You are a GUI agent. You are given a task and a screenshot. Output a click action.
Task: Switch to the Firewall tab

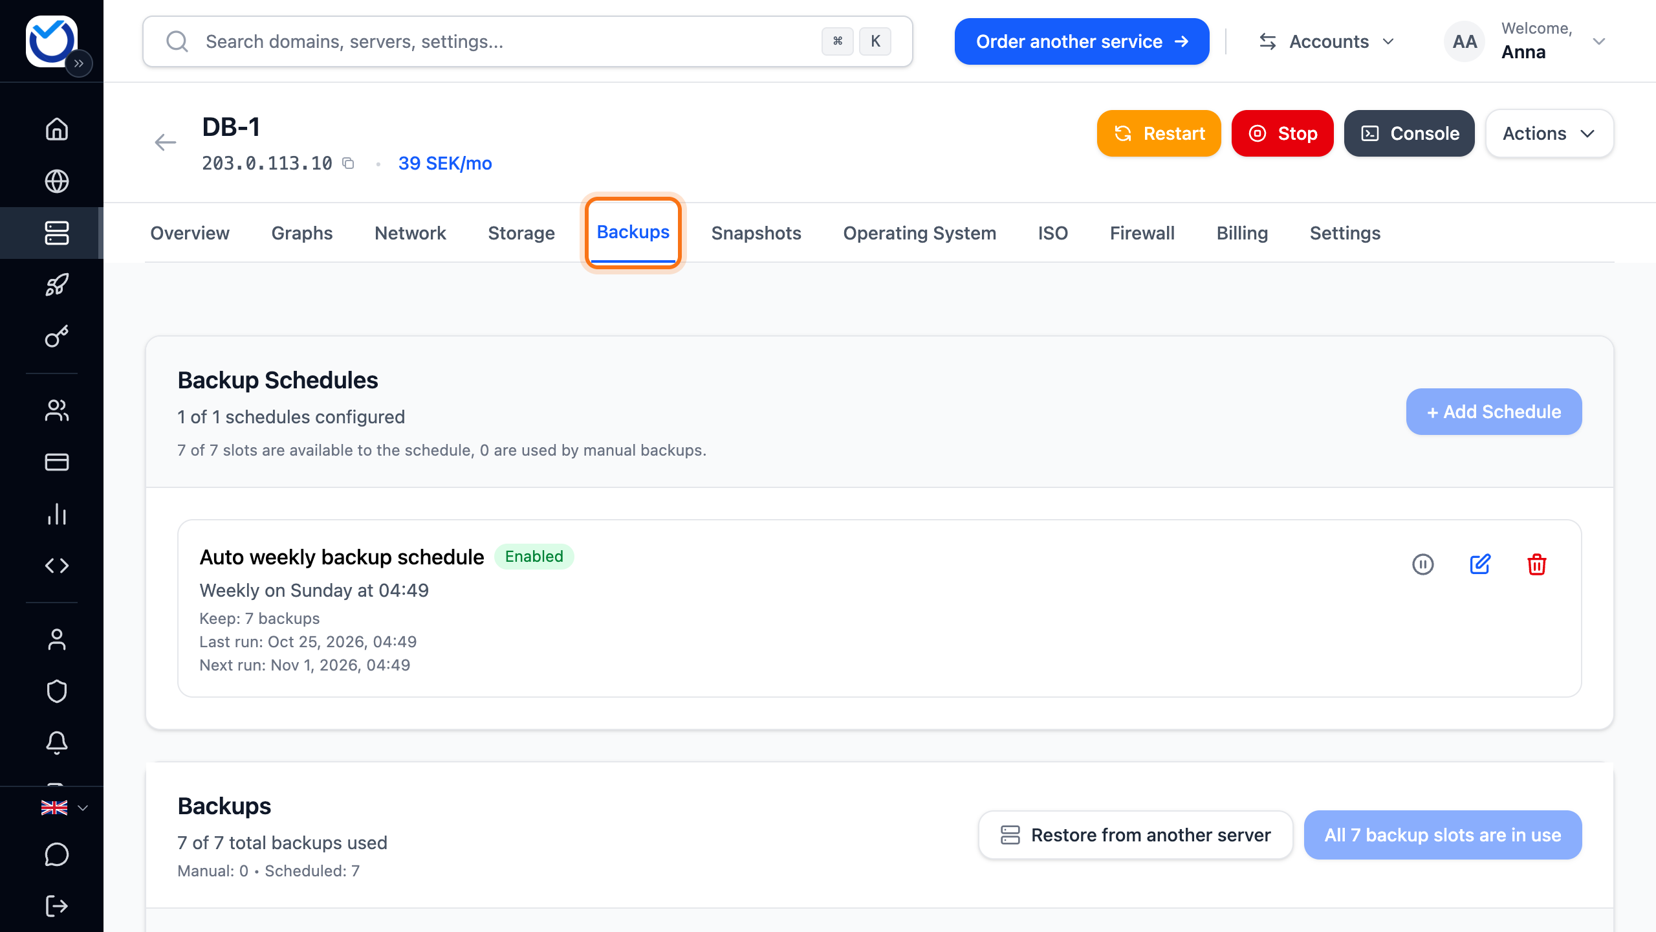click(1142, 233)
